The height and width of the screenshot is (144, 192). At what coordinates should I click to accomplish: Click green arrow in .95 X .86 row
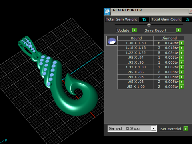coord(182,72)
